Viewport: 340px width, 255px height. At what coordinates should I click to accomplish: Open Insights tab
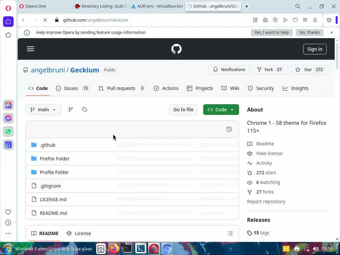pyautogui.click(x=296, y=88)
